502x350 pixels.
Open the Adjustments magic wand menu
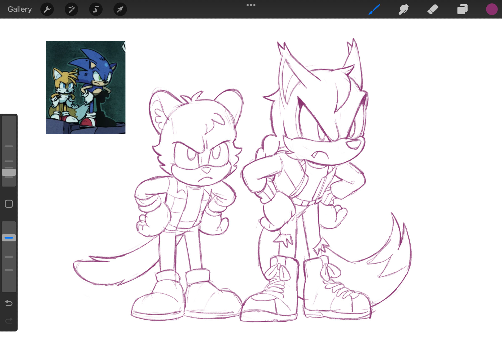pyautogui.click(x=71, y=10)
